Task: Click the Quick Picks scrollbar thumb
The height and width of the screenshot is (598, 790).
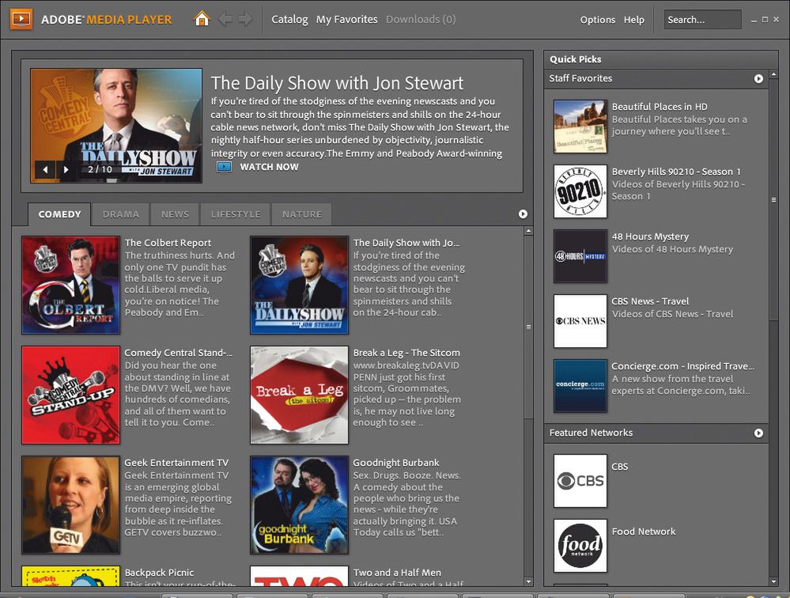Action: tap(773, 200)
